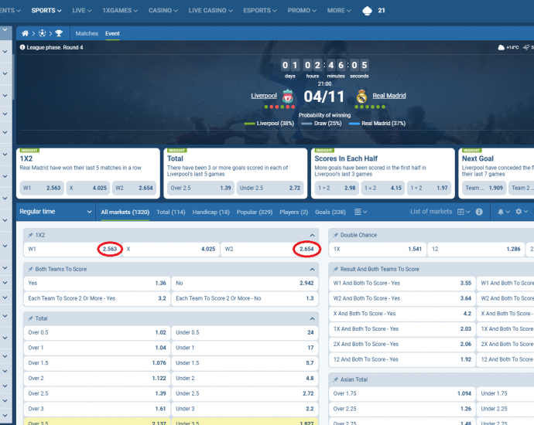
Task: Pin the 1X2 market
Action: point(30,235)
